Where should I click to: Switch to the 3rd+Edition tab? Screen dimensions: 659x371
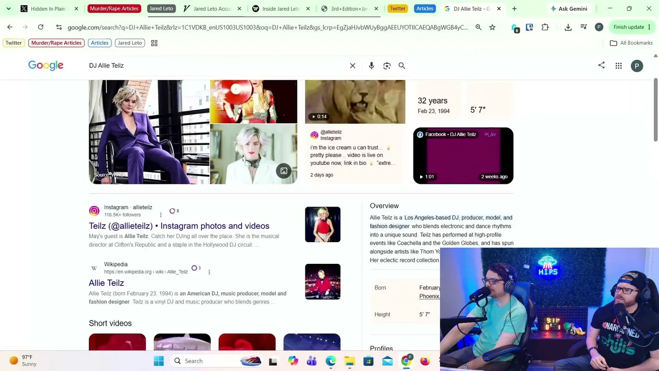click(x=349, y=9)
